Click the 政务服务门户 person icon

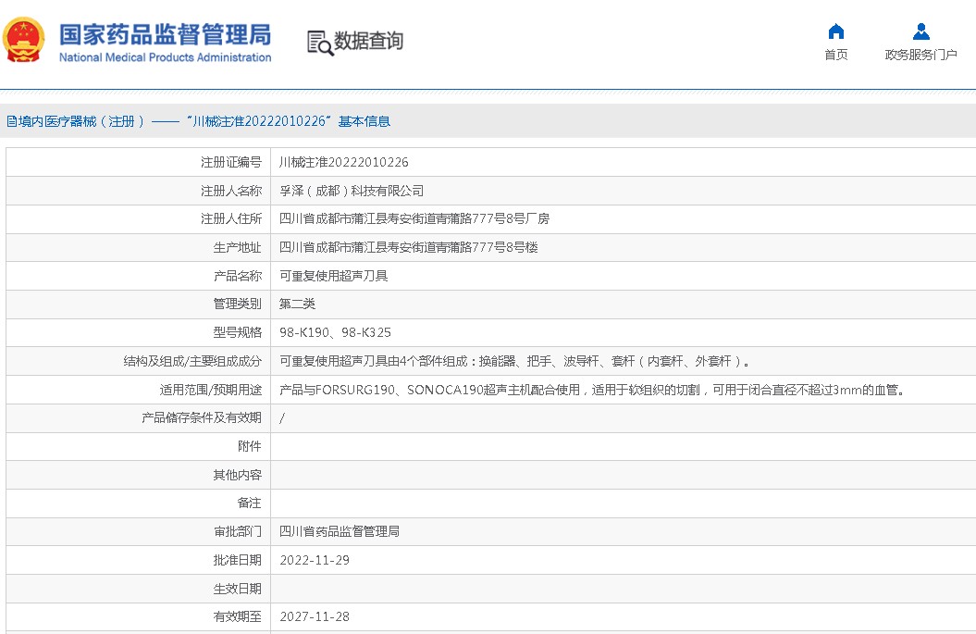click(x=920, y=31)
